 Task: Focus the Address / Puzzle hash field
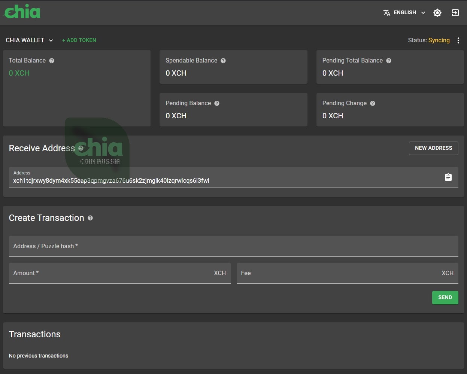coord(234,246)
